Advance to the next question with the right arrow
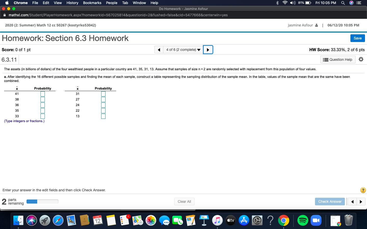Screen dimensions: 367x229 click(x=208, y=50)
